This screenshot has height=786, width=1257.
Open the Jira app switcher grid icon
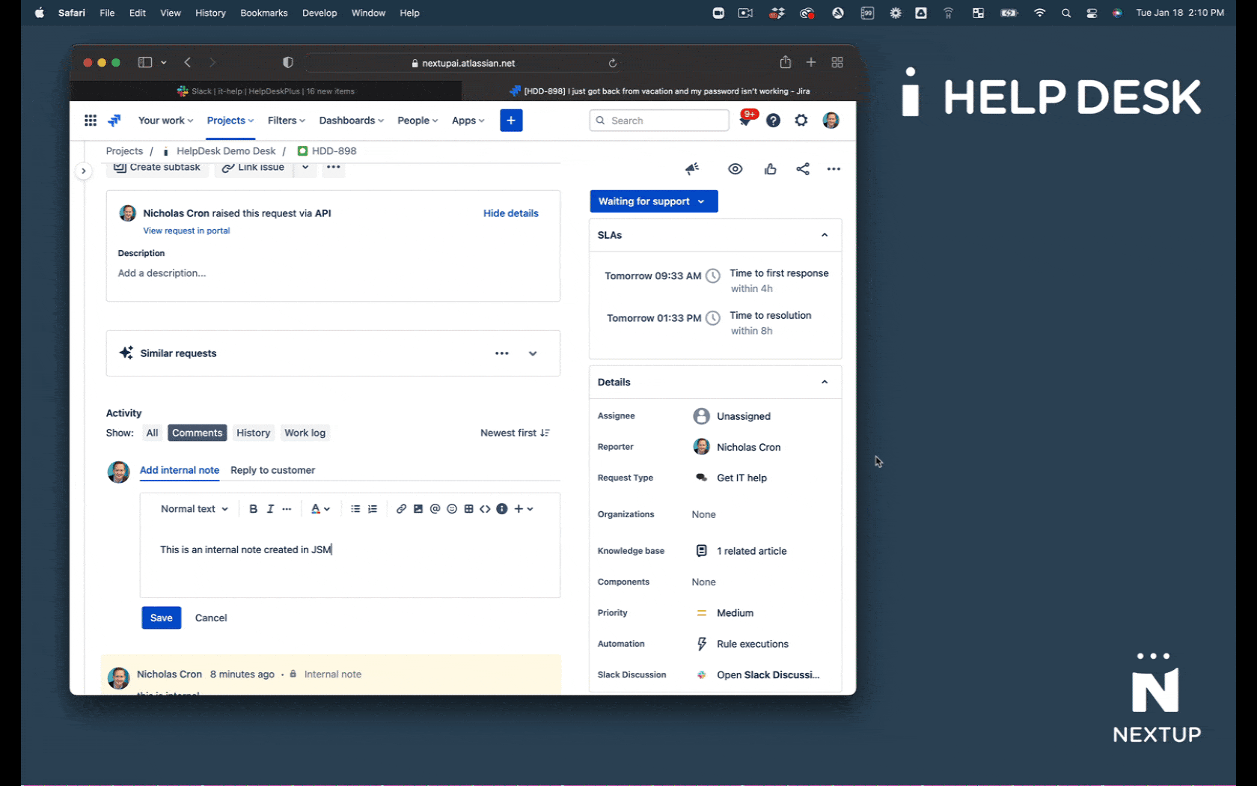[91, 121]
